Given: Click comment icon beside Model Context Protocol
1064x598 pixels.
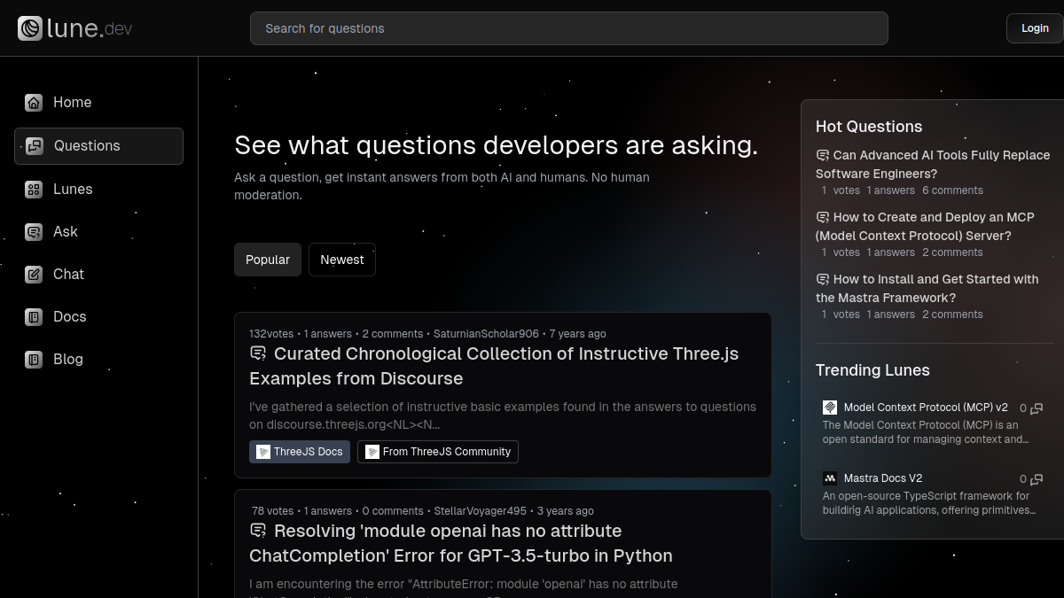Looking at the screenshot, I should click(1037, 408).
